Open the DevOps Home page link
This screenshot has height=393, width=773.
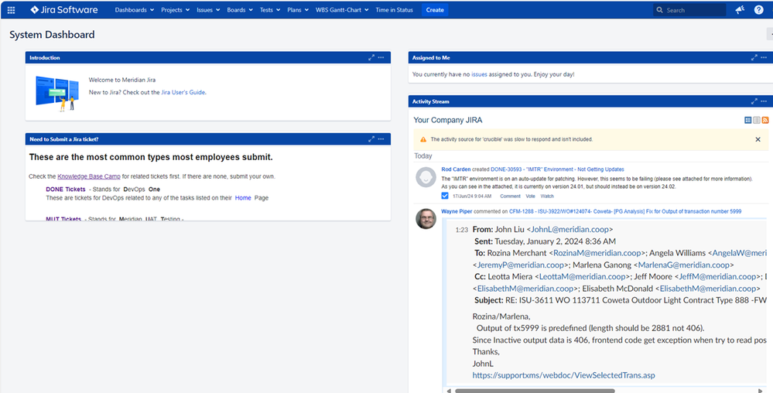243,198
